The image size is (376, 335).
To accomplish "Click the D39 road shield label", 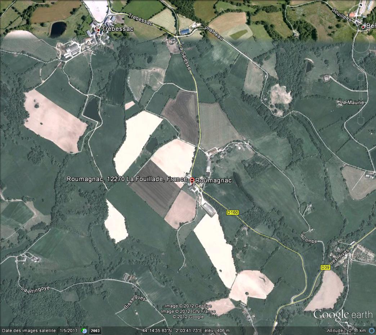I will 325,267.
